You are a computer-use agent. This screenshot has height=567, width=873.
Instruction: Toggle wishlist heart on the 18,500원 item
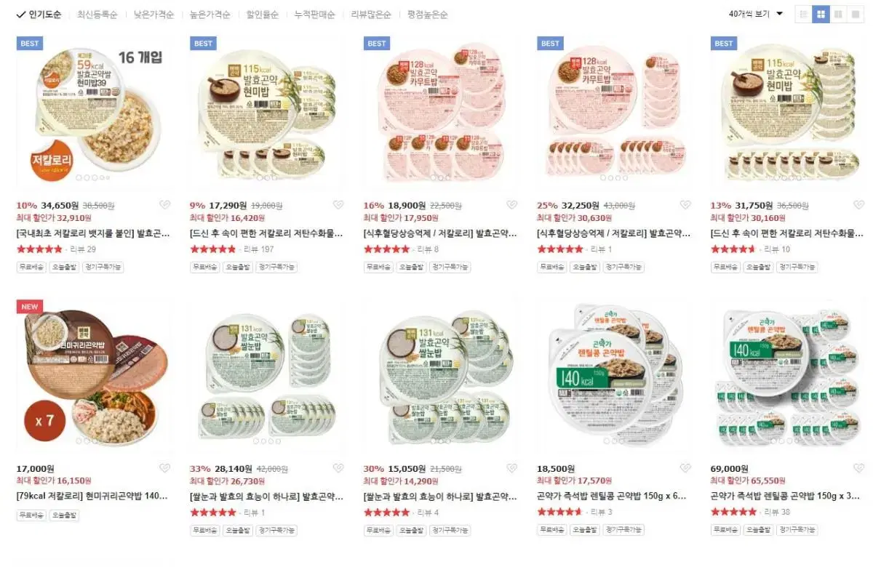click(x=685, y=468)
